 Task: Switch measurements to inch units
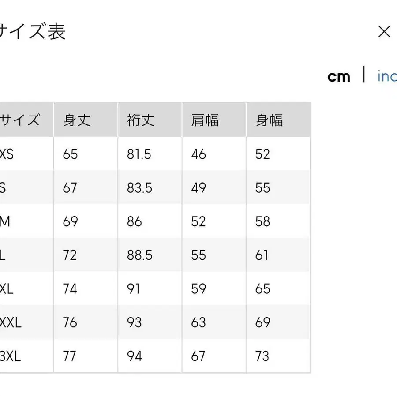point(386,76)
